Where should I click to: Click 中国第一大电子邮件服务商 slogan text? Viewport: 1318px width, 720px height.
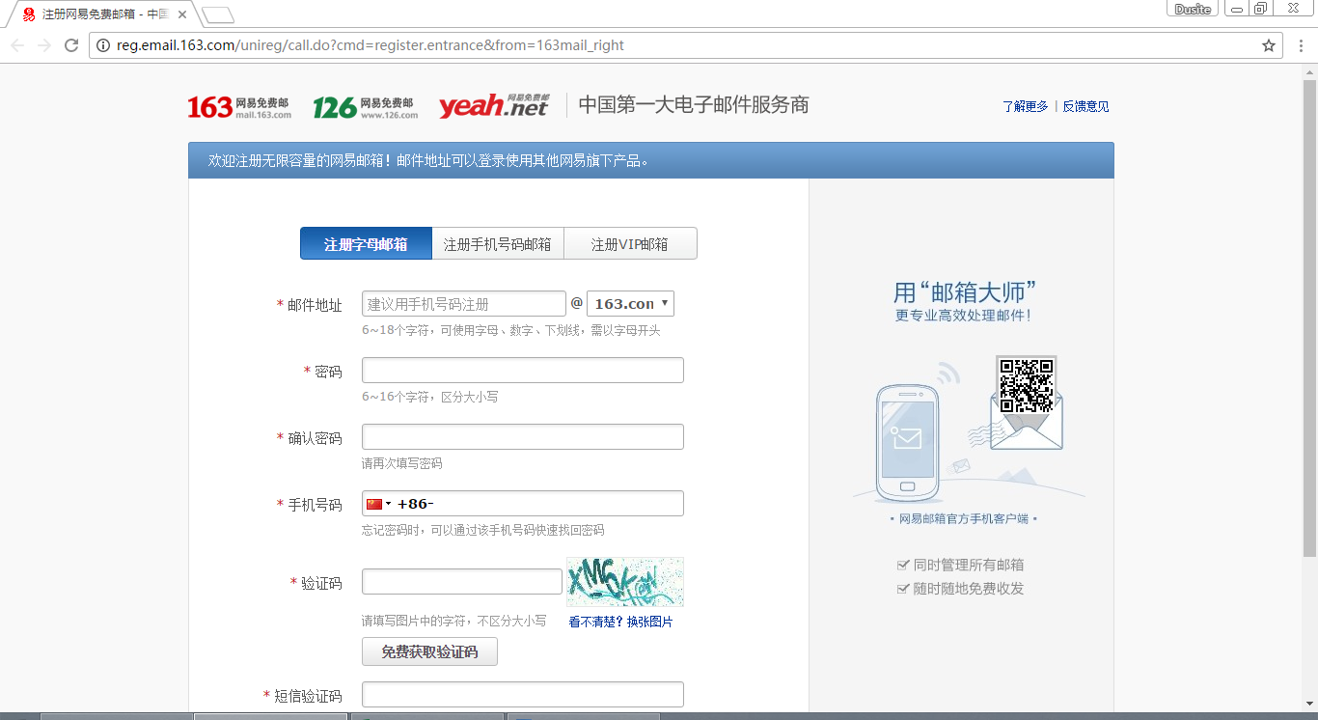coord(694,105)
